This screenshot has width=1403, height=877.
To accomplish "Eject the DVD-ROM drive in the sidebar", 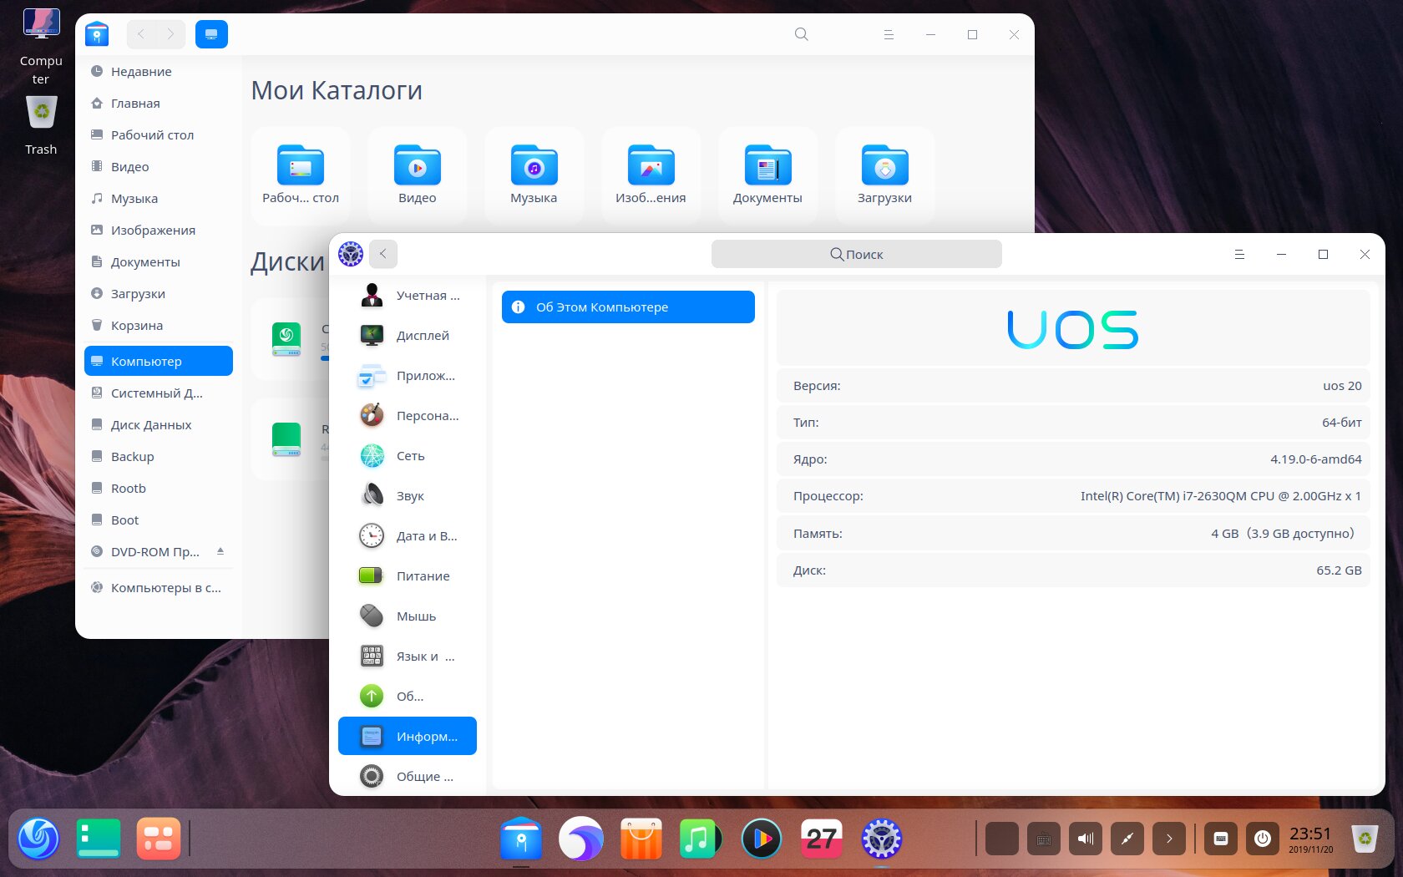I will point(220,551).
